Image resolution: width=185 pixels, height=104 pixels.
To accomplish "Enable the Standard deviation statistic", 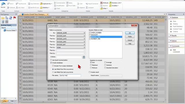I will [105, 68].
